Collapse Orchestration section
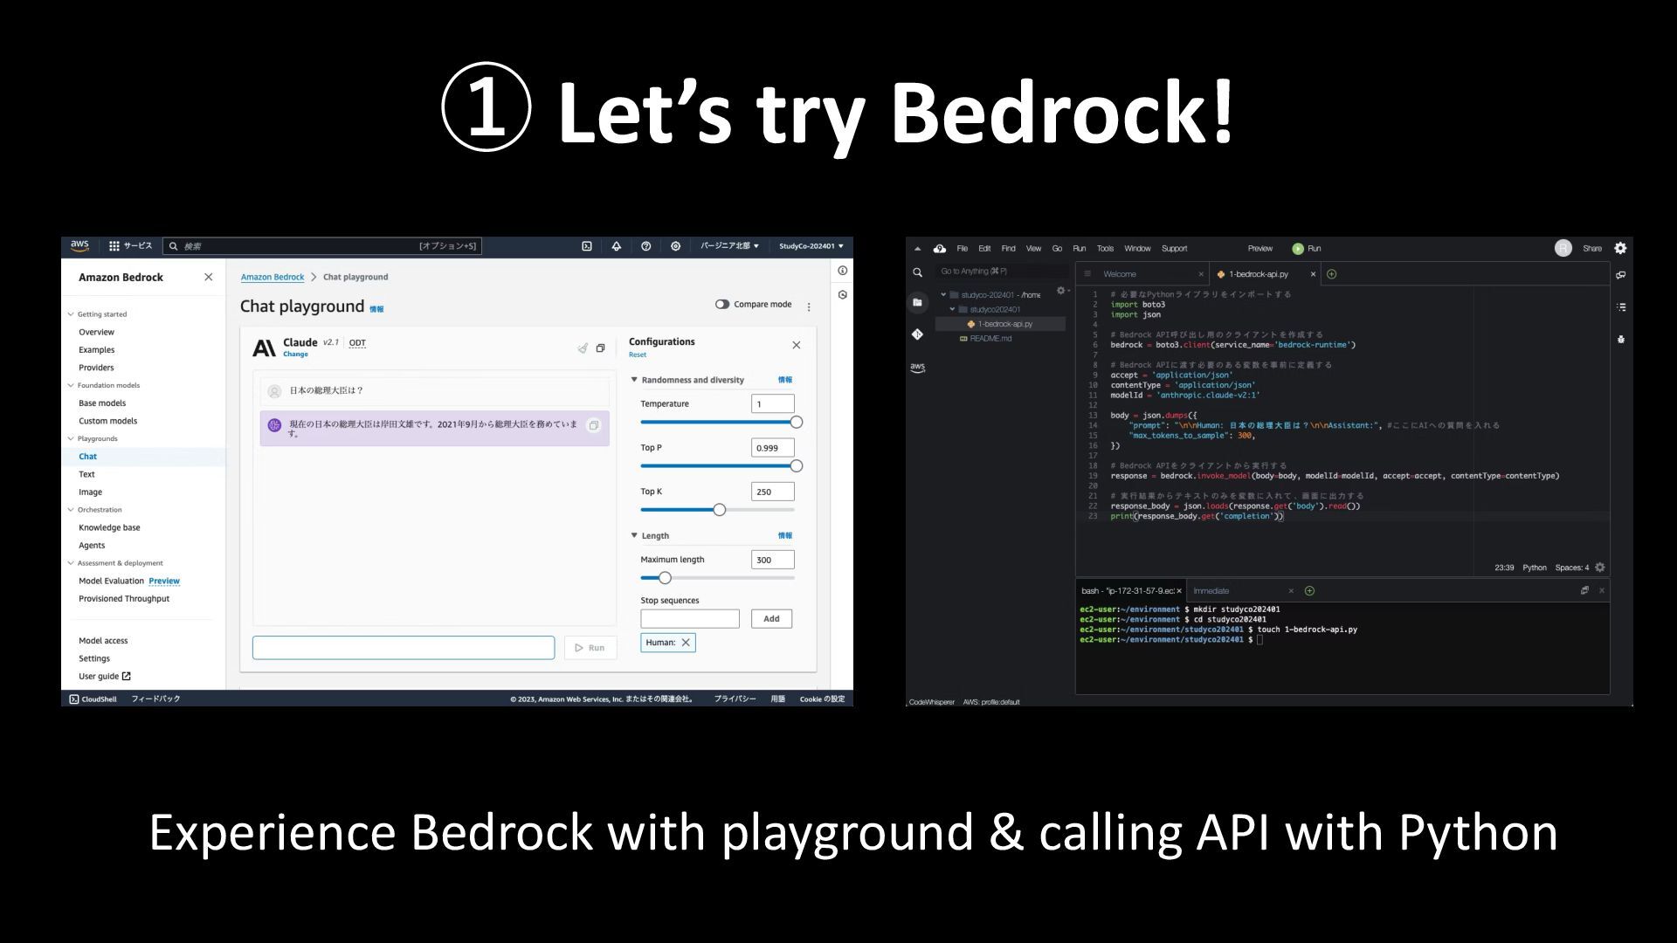Viewport: 1677px width, 943px height. [71, 510]
